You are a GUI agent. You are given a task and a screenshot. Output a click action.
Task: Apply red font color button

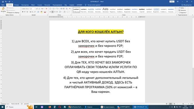[45, 12]
